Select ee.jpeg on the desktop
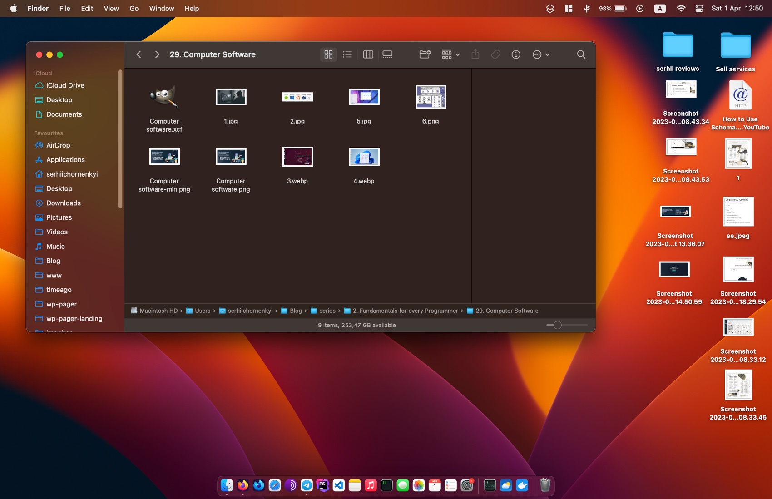 click(x=738, y=217)
